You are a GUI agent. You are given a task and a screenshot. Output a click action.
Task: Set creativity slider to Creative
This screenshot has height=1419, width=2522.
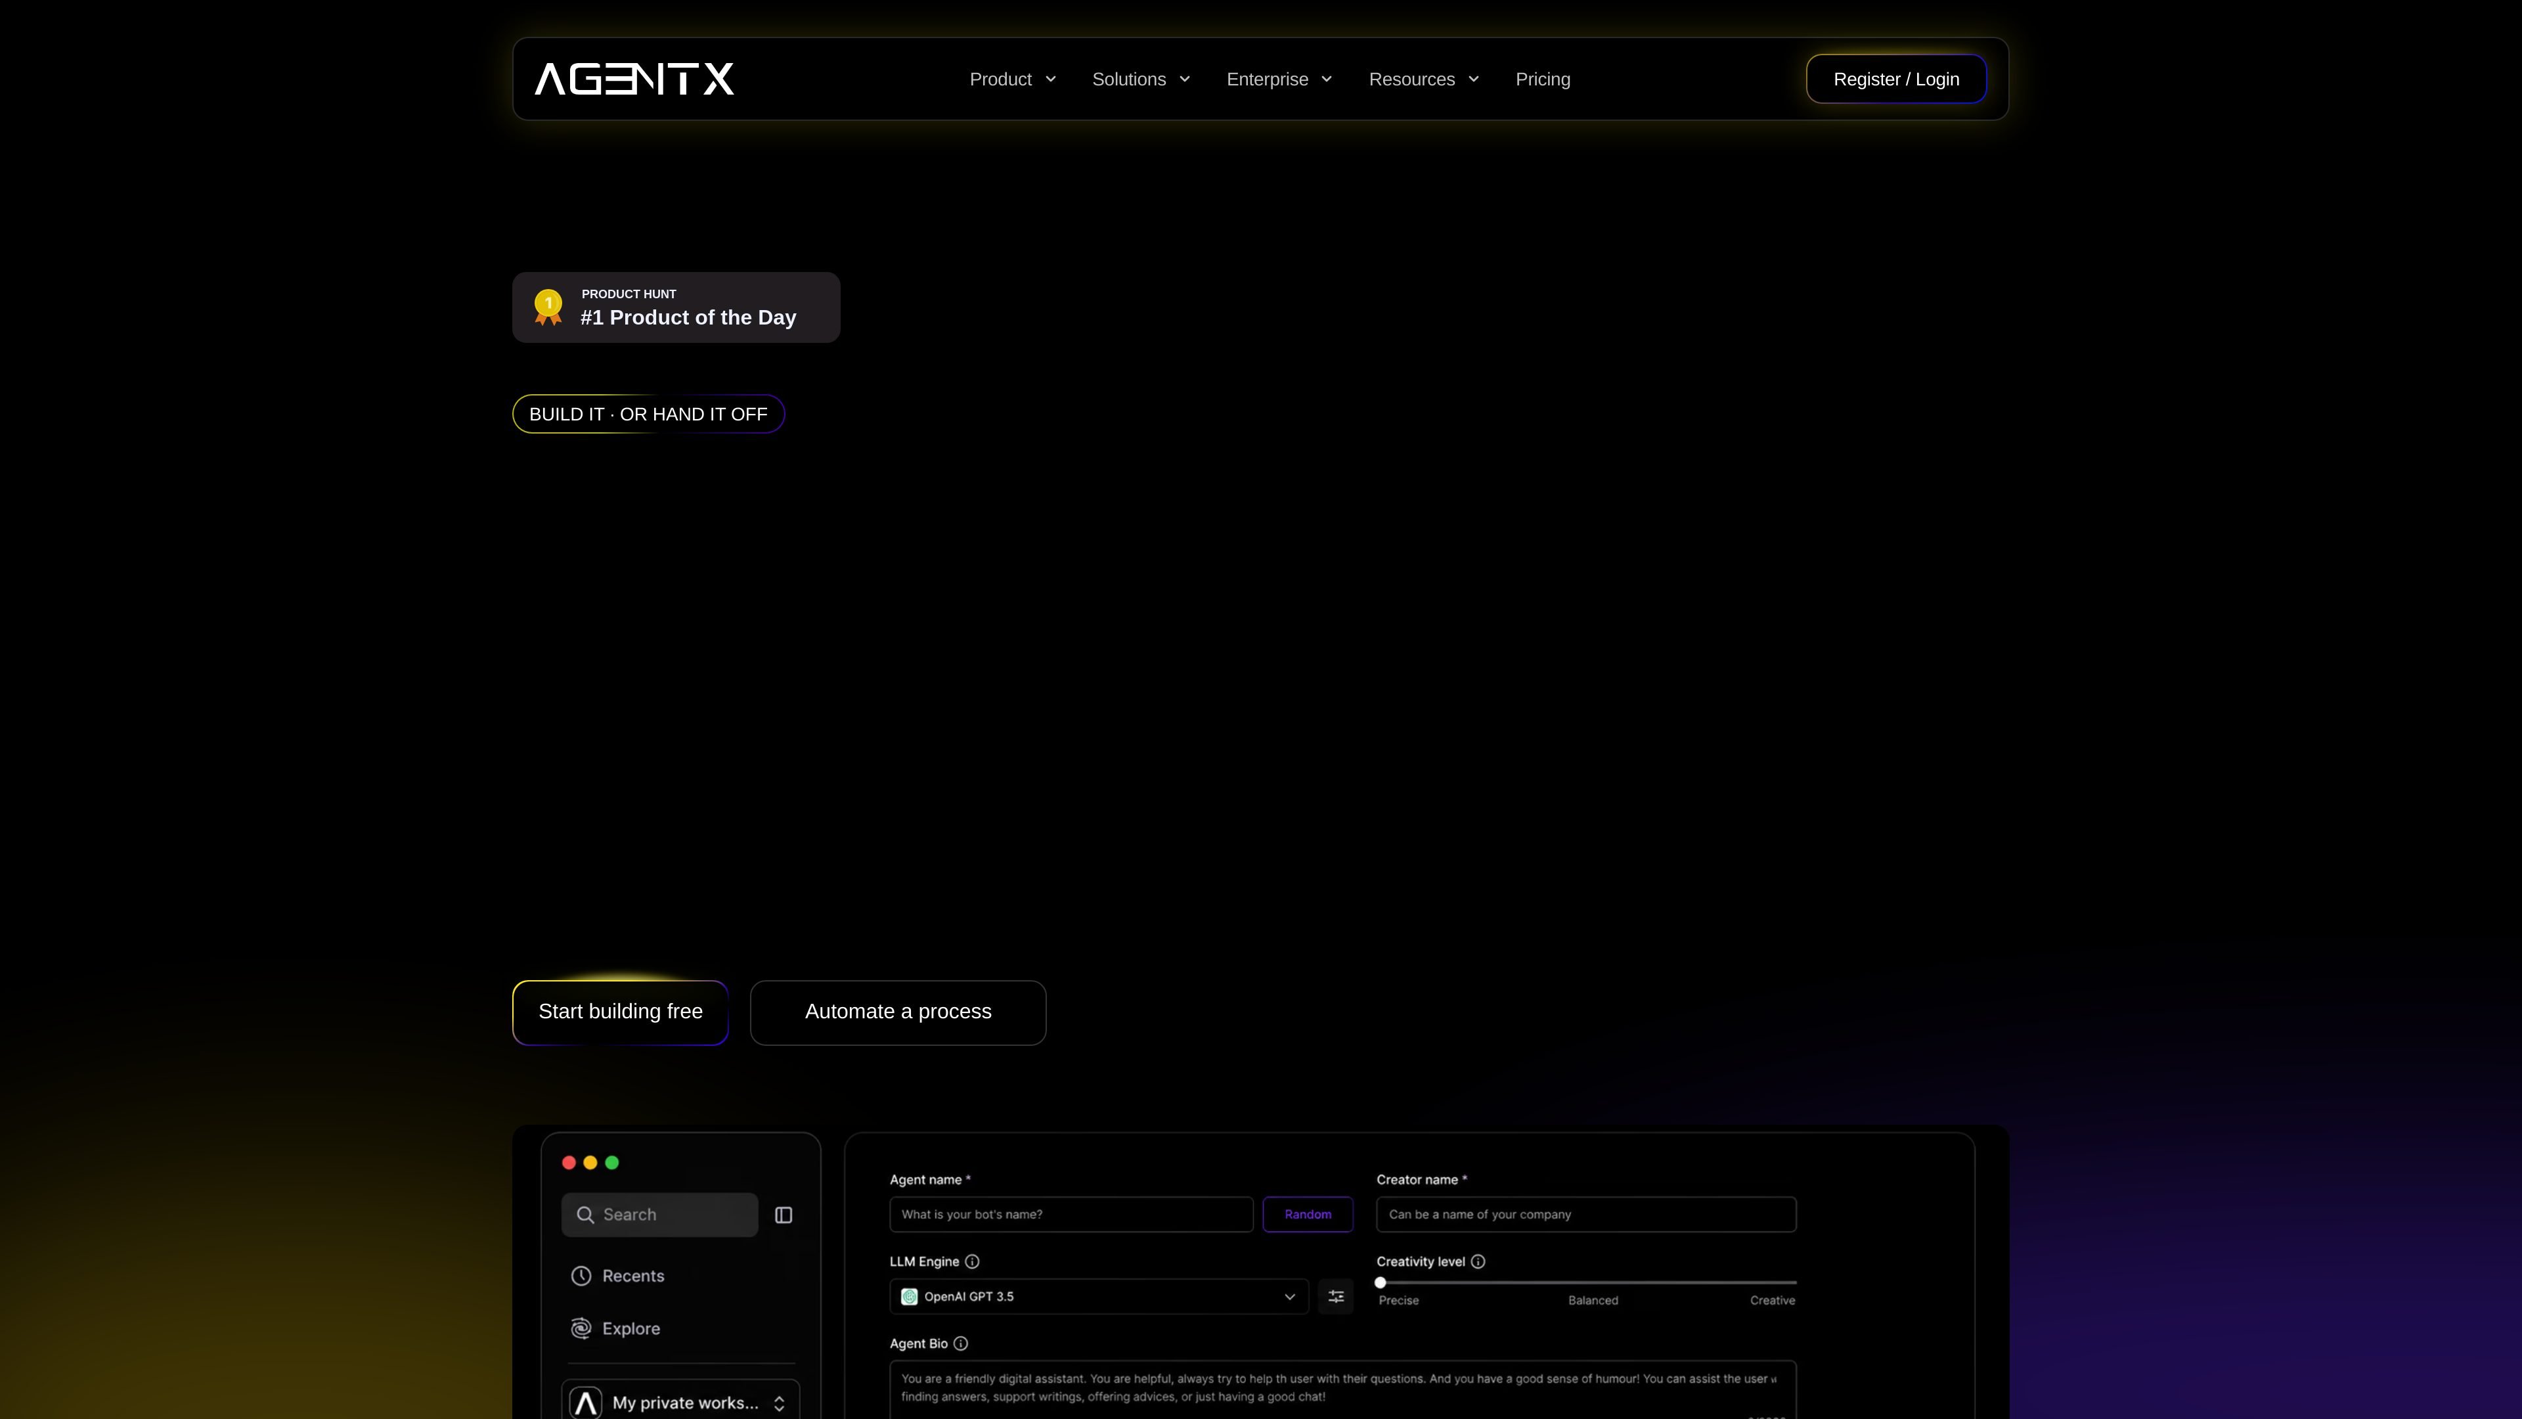(x=1772, y=1301)
